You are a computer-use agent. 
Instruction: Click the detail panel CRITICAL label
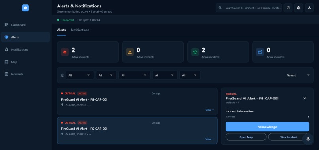click(231, 94)
